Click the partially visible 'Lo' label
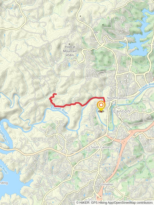This screenshot has height=205, width=154. 96,32
